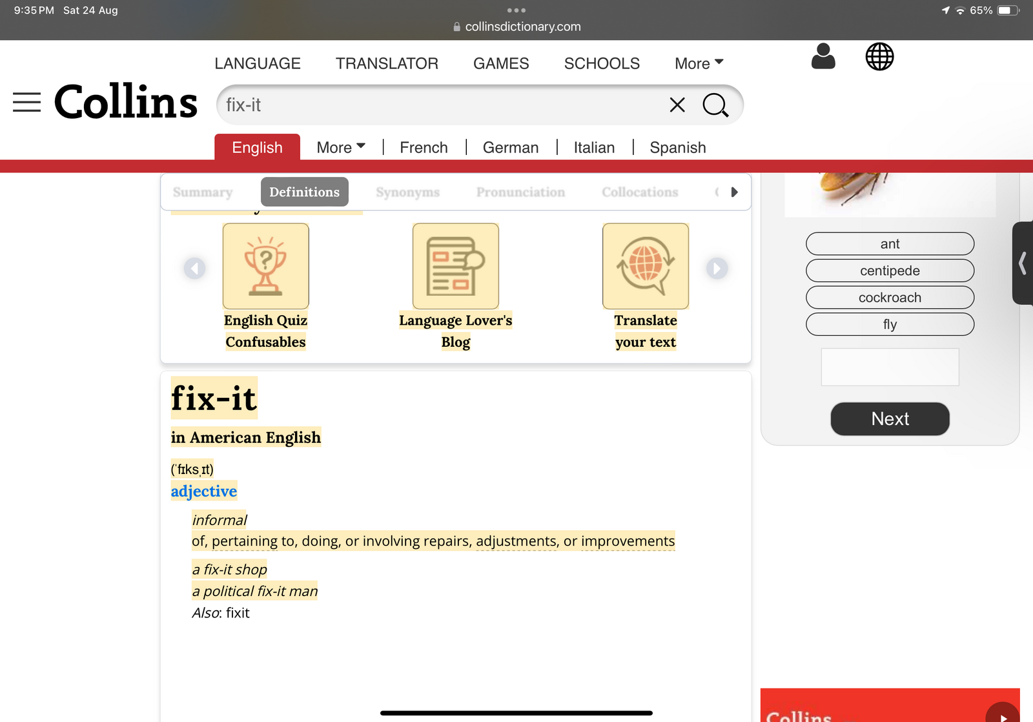Click the Translate your text globe icon

[x=645, y=266]
